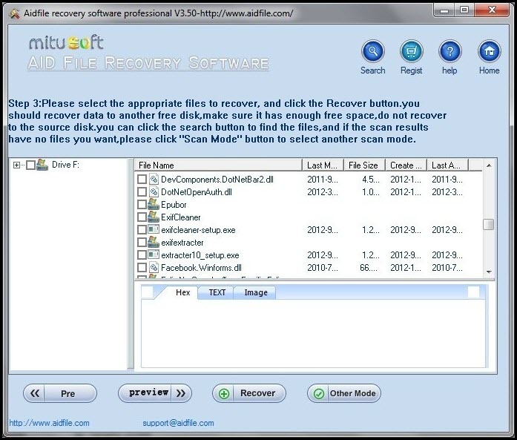Switch to the Hex preview tab
The width and height of the screenshot is (517, 440).
[x=182, y=292]
